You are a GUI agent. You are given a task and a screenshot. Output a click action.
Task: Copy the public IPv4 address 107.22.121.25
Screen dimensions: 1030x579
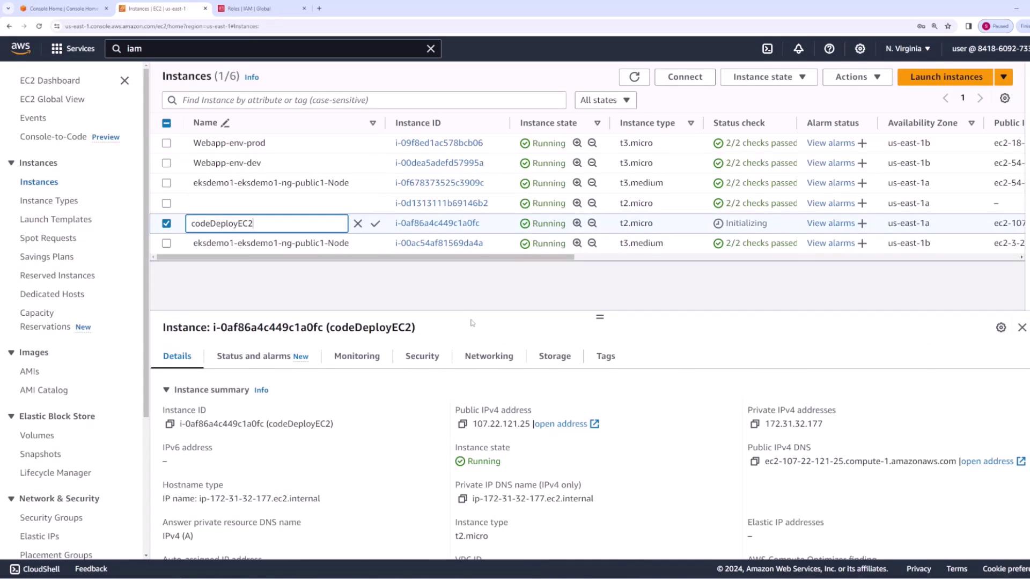click(462, 424)
